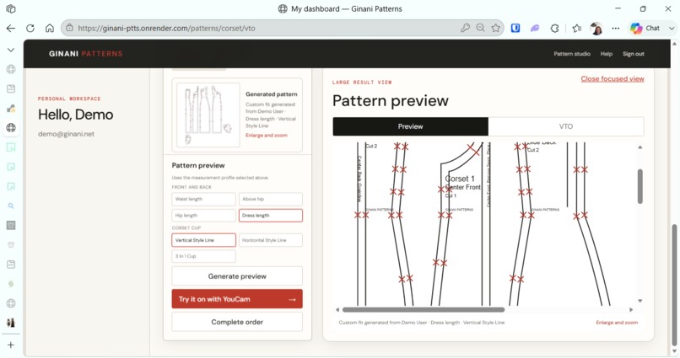Image resolution: width=680 pixels, height=358 pixels.
Task: Click Enlarge and zoom below large preview
Action: coord(617,323)
